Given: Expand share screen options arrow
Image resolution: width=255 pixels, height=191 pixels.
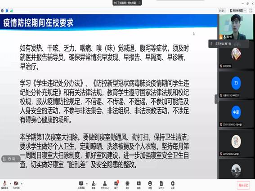Looking at the screenshot, I should [x=87, y=184].
